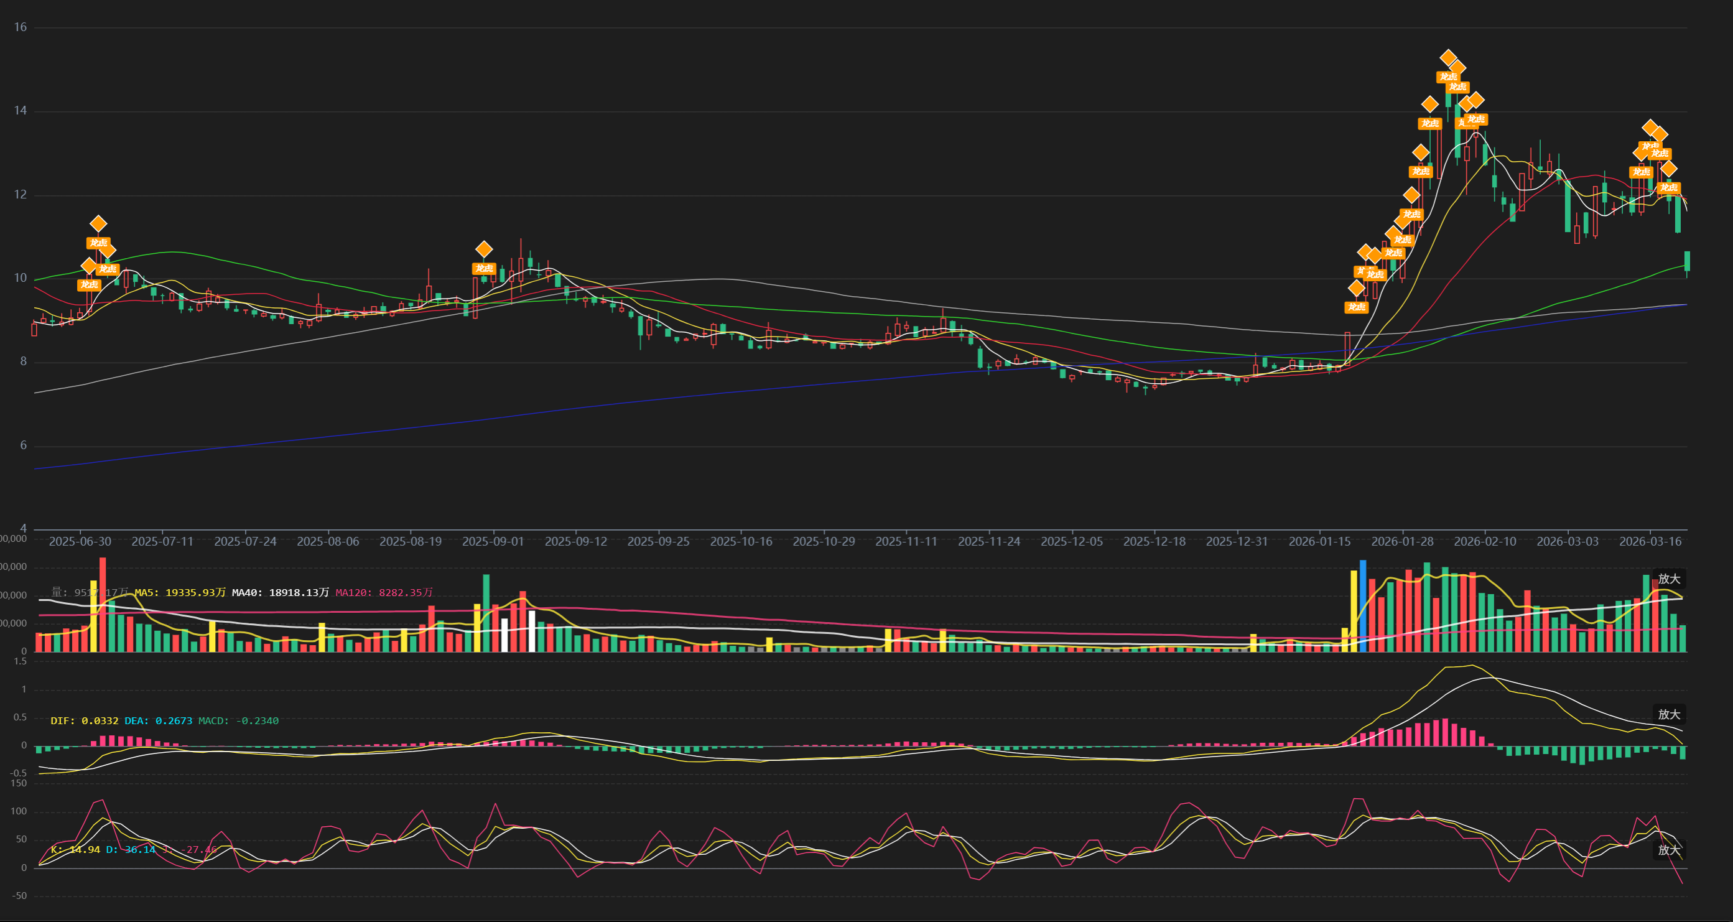Screen dimensions: 1733x922
Task: Click the DIF value in MACD legend
Action: point(100,721)
